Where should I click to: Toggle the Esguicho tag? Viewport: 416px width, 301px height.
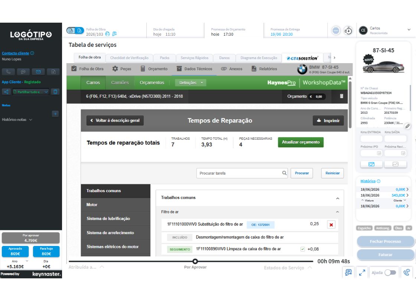click(364, 228)
